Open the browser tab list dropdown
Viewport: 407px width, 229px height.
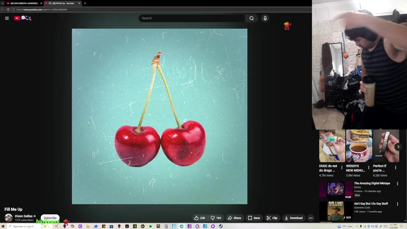coord(2,3)
